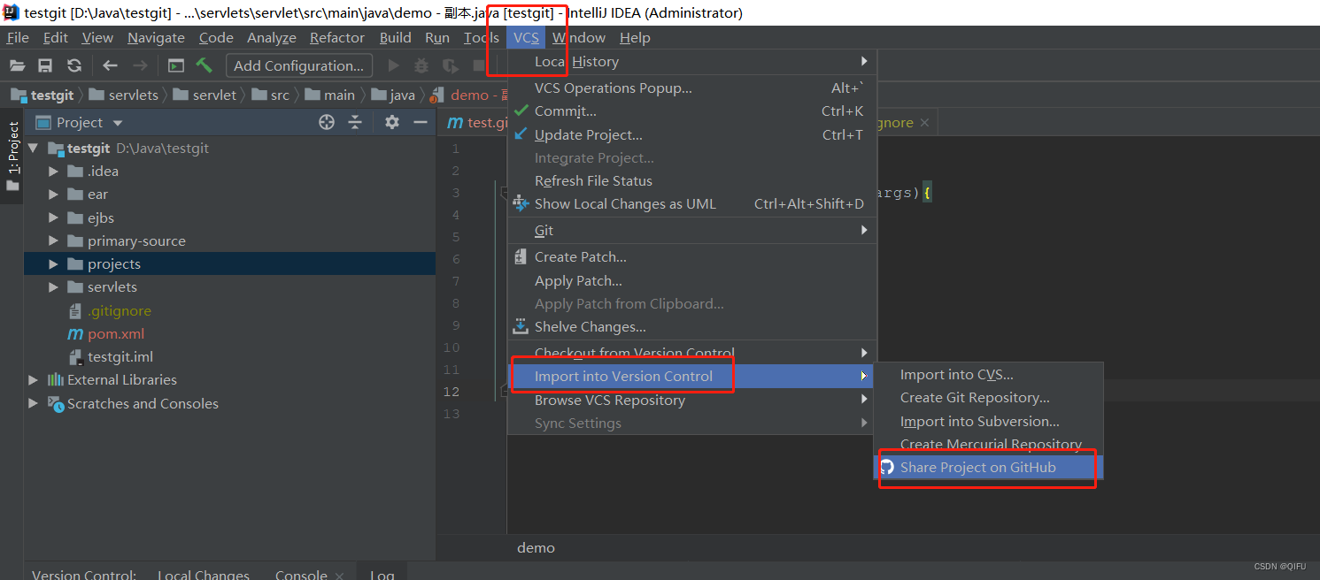Hide the Project panel with minus icon
1320x580 pixels.
pos(421,122)
